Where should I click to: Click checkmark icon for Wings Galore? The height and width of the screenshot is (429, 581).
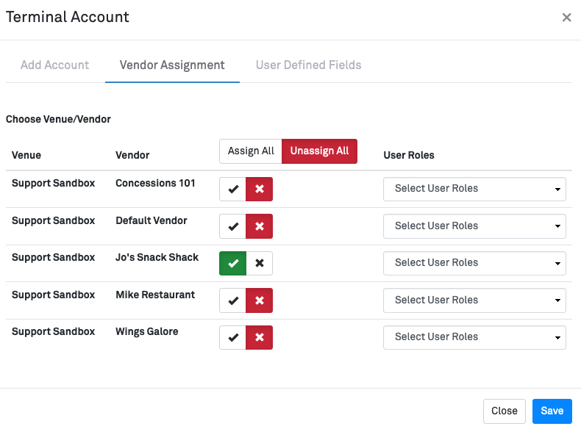(x=233, y=337)
